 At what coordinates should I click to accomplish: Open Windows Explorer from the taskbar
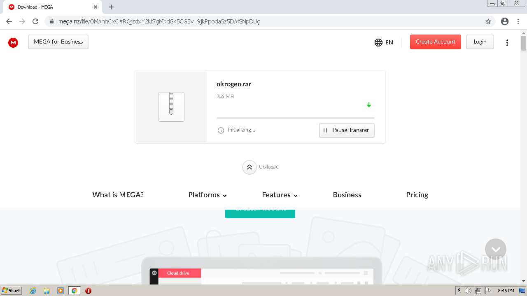point(47,291)
